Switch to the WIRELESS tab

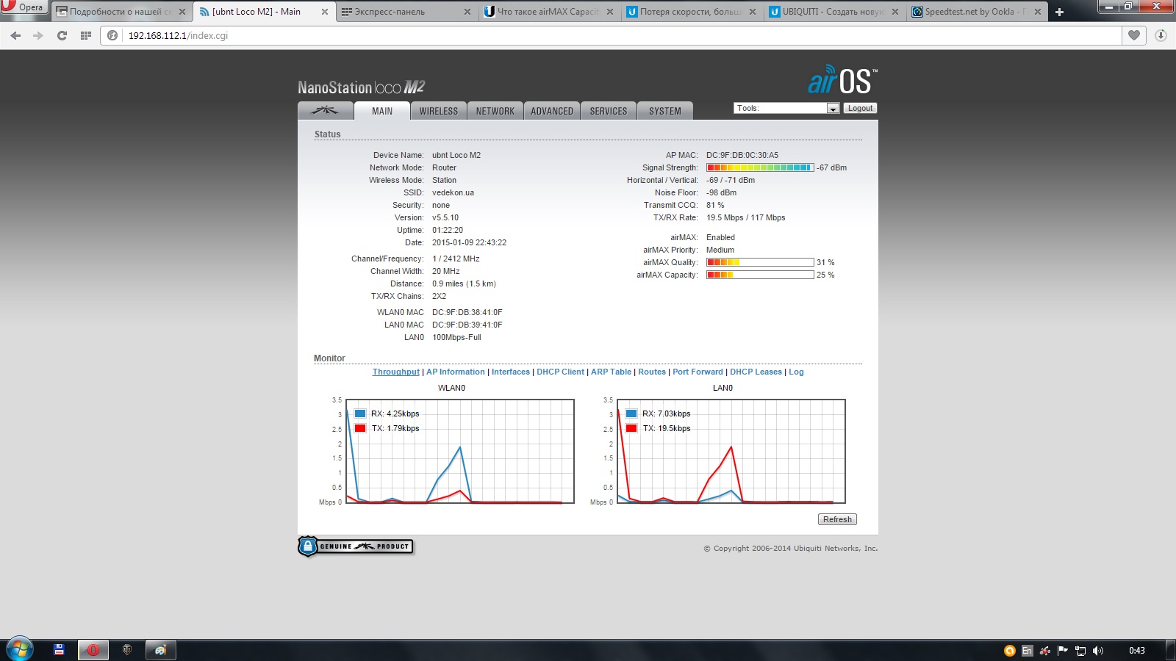tap(438, 111)
